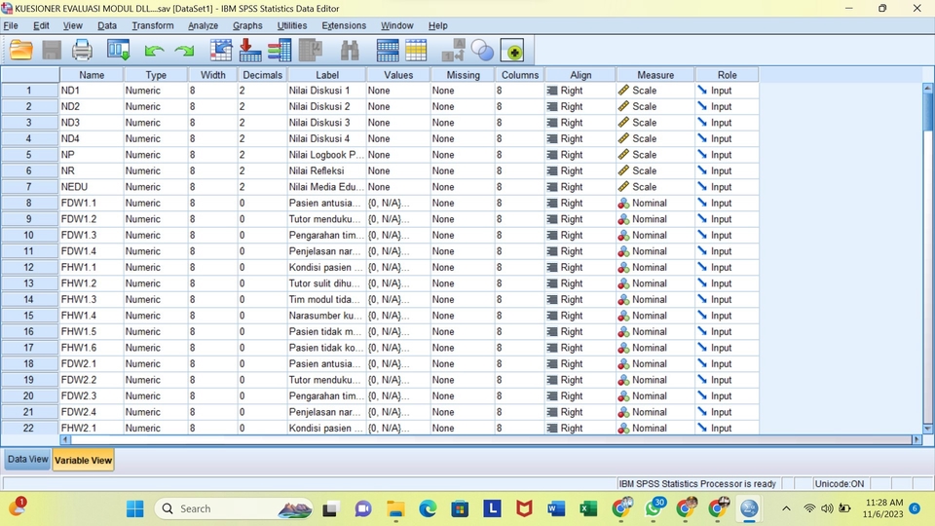Click the Decimals column header
This screenshot has width=935, height=526.
click(262, 75)
